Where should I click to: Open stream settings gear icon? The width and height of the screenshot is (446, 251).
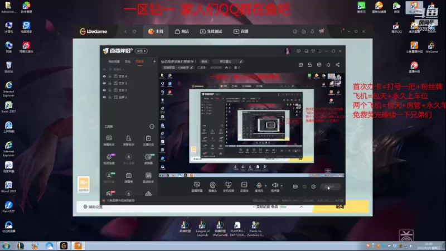(x=313, y=187)
